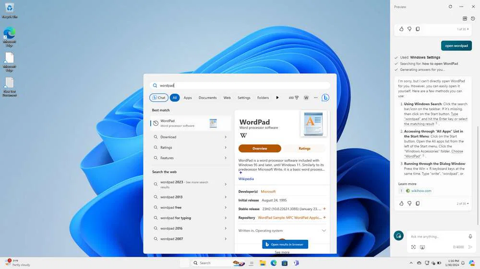Viewport: 480px width, 269px height.
Task: Copy the first Copilot response
Action: click(418, 29)
